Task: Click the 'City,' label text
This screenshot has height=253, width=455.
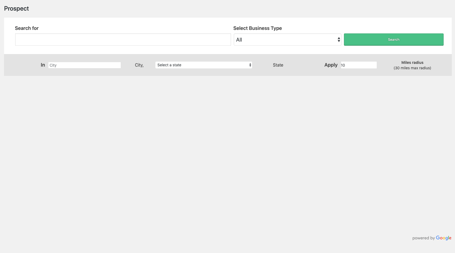Action: [139, 65]
